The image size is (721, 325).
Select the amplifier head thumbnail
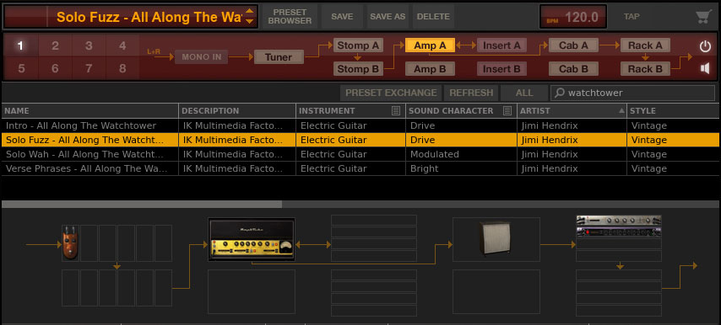point(252,239)
